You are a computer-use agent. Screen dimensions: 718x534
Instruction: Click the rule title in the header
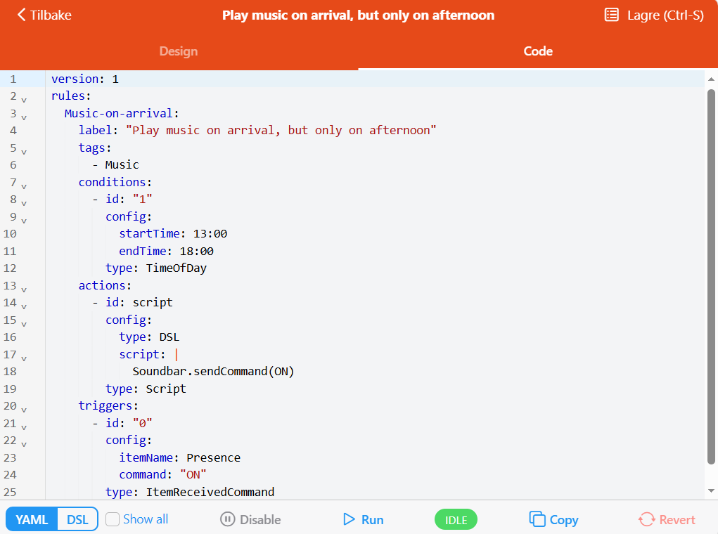(358, 15)
